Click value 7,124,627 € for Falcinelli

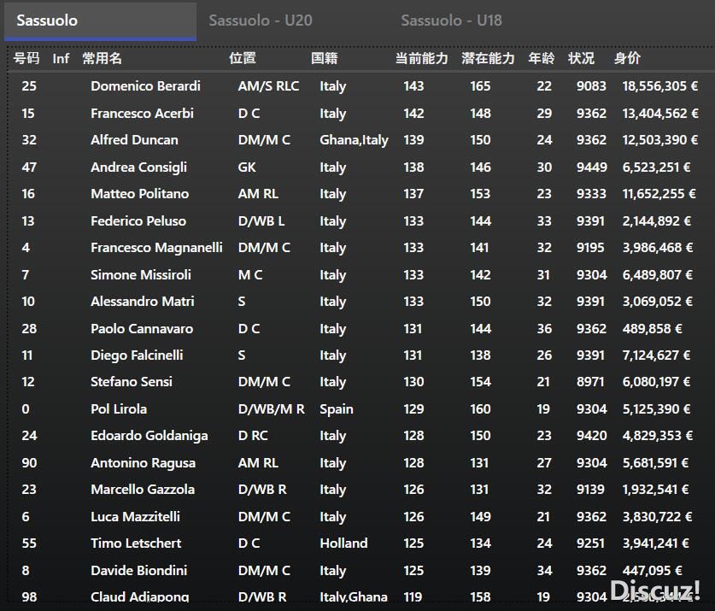pyautogui.click(x=656, y=355)
